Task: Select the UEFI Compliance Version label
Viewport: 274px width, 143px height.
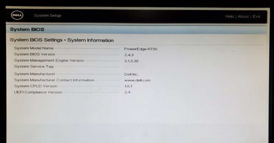Action: pyautogui.click(x=38, y=92)
